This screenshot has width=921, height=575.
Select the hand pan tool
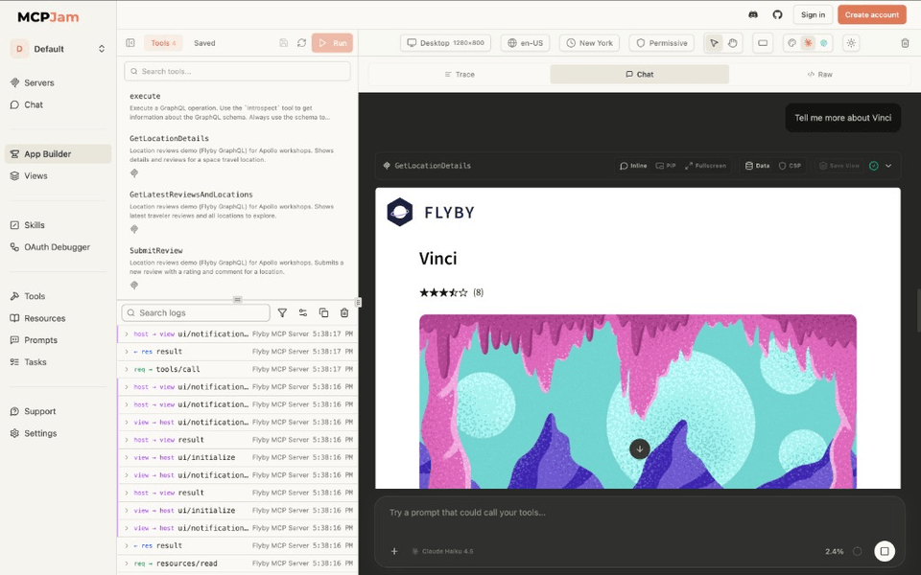pos(733,43)
